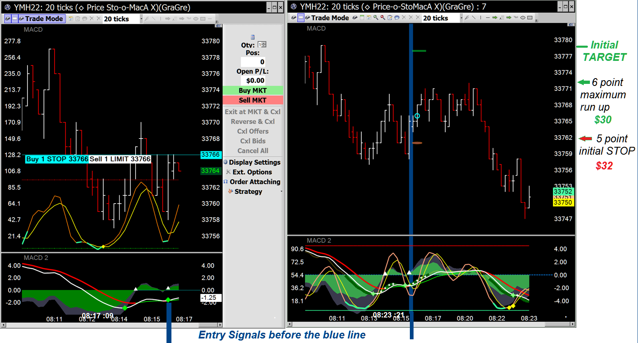The width and height of the screenshot is (638, 343).
Task: Click Trade Mode button in right chart toolbar
Action: [330, 18]
